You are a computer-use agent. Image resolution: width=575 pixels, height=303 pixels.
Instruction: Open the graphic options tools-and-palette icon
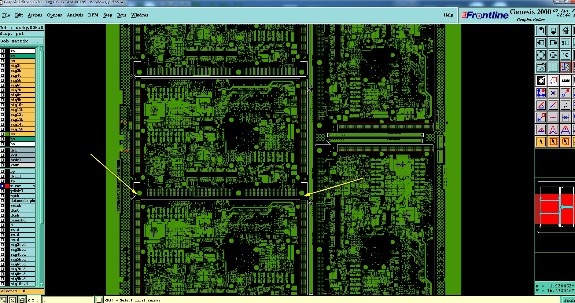point(541,67)
